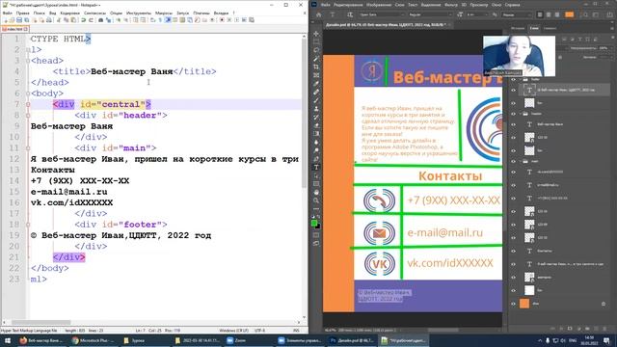Click right align text icon in options bar

tap(557, 14)
